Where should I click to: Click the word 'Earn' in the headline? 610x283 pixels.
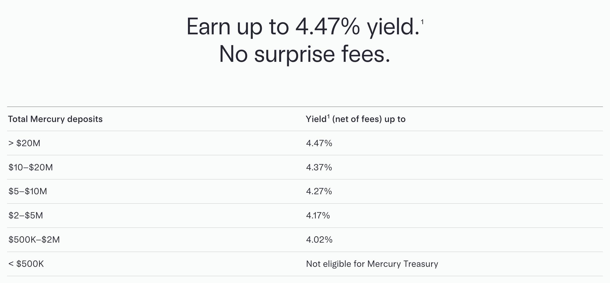click(208, 27)
